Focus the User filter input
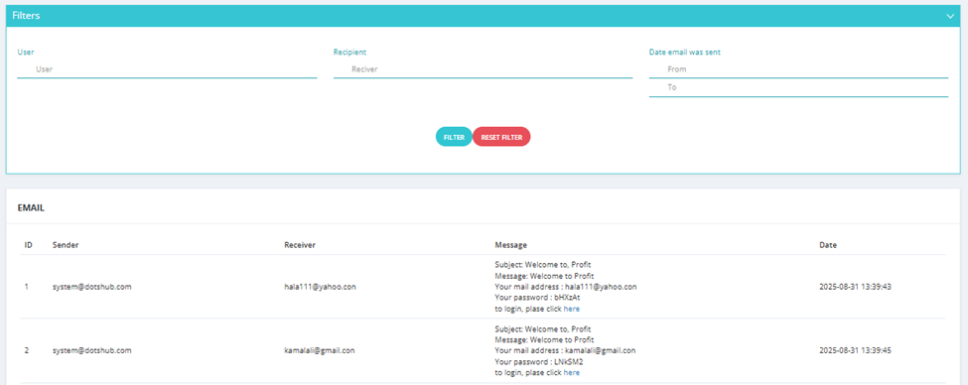Image resolution: width=968 pixels, height=385 pixels. point(167,69)
